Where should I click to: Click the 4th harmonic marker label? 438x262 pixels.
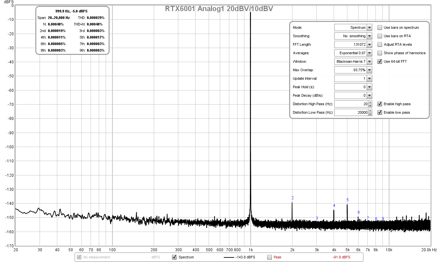[334, 205]
